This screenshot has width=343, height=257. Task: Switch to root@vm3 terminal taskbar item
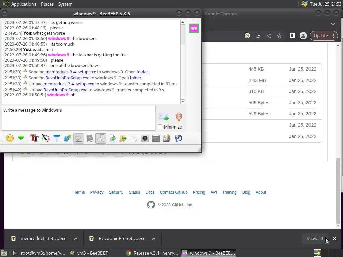(x=40, y=253)
